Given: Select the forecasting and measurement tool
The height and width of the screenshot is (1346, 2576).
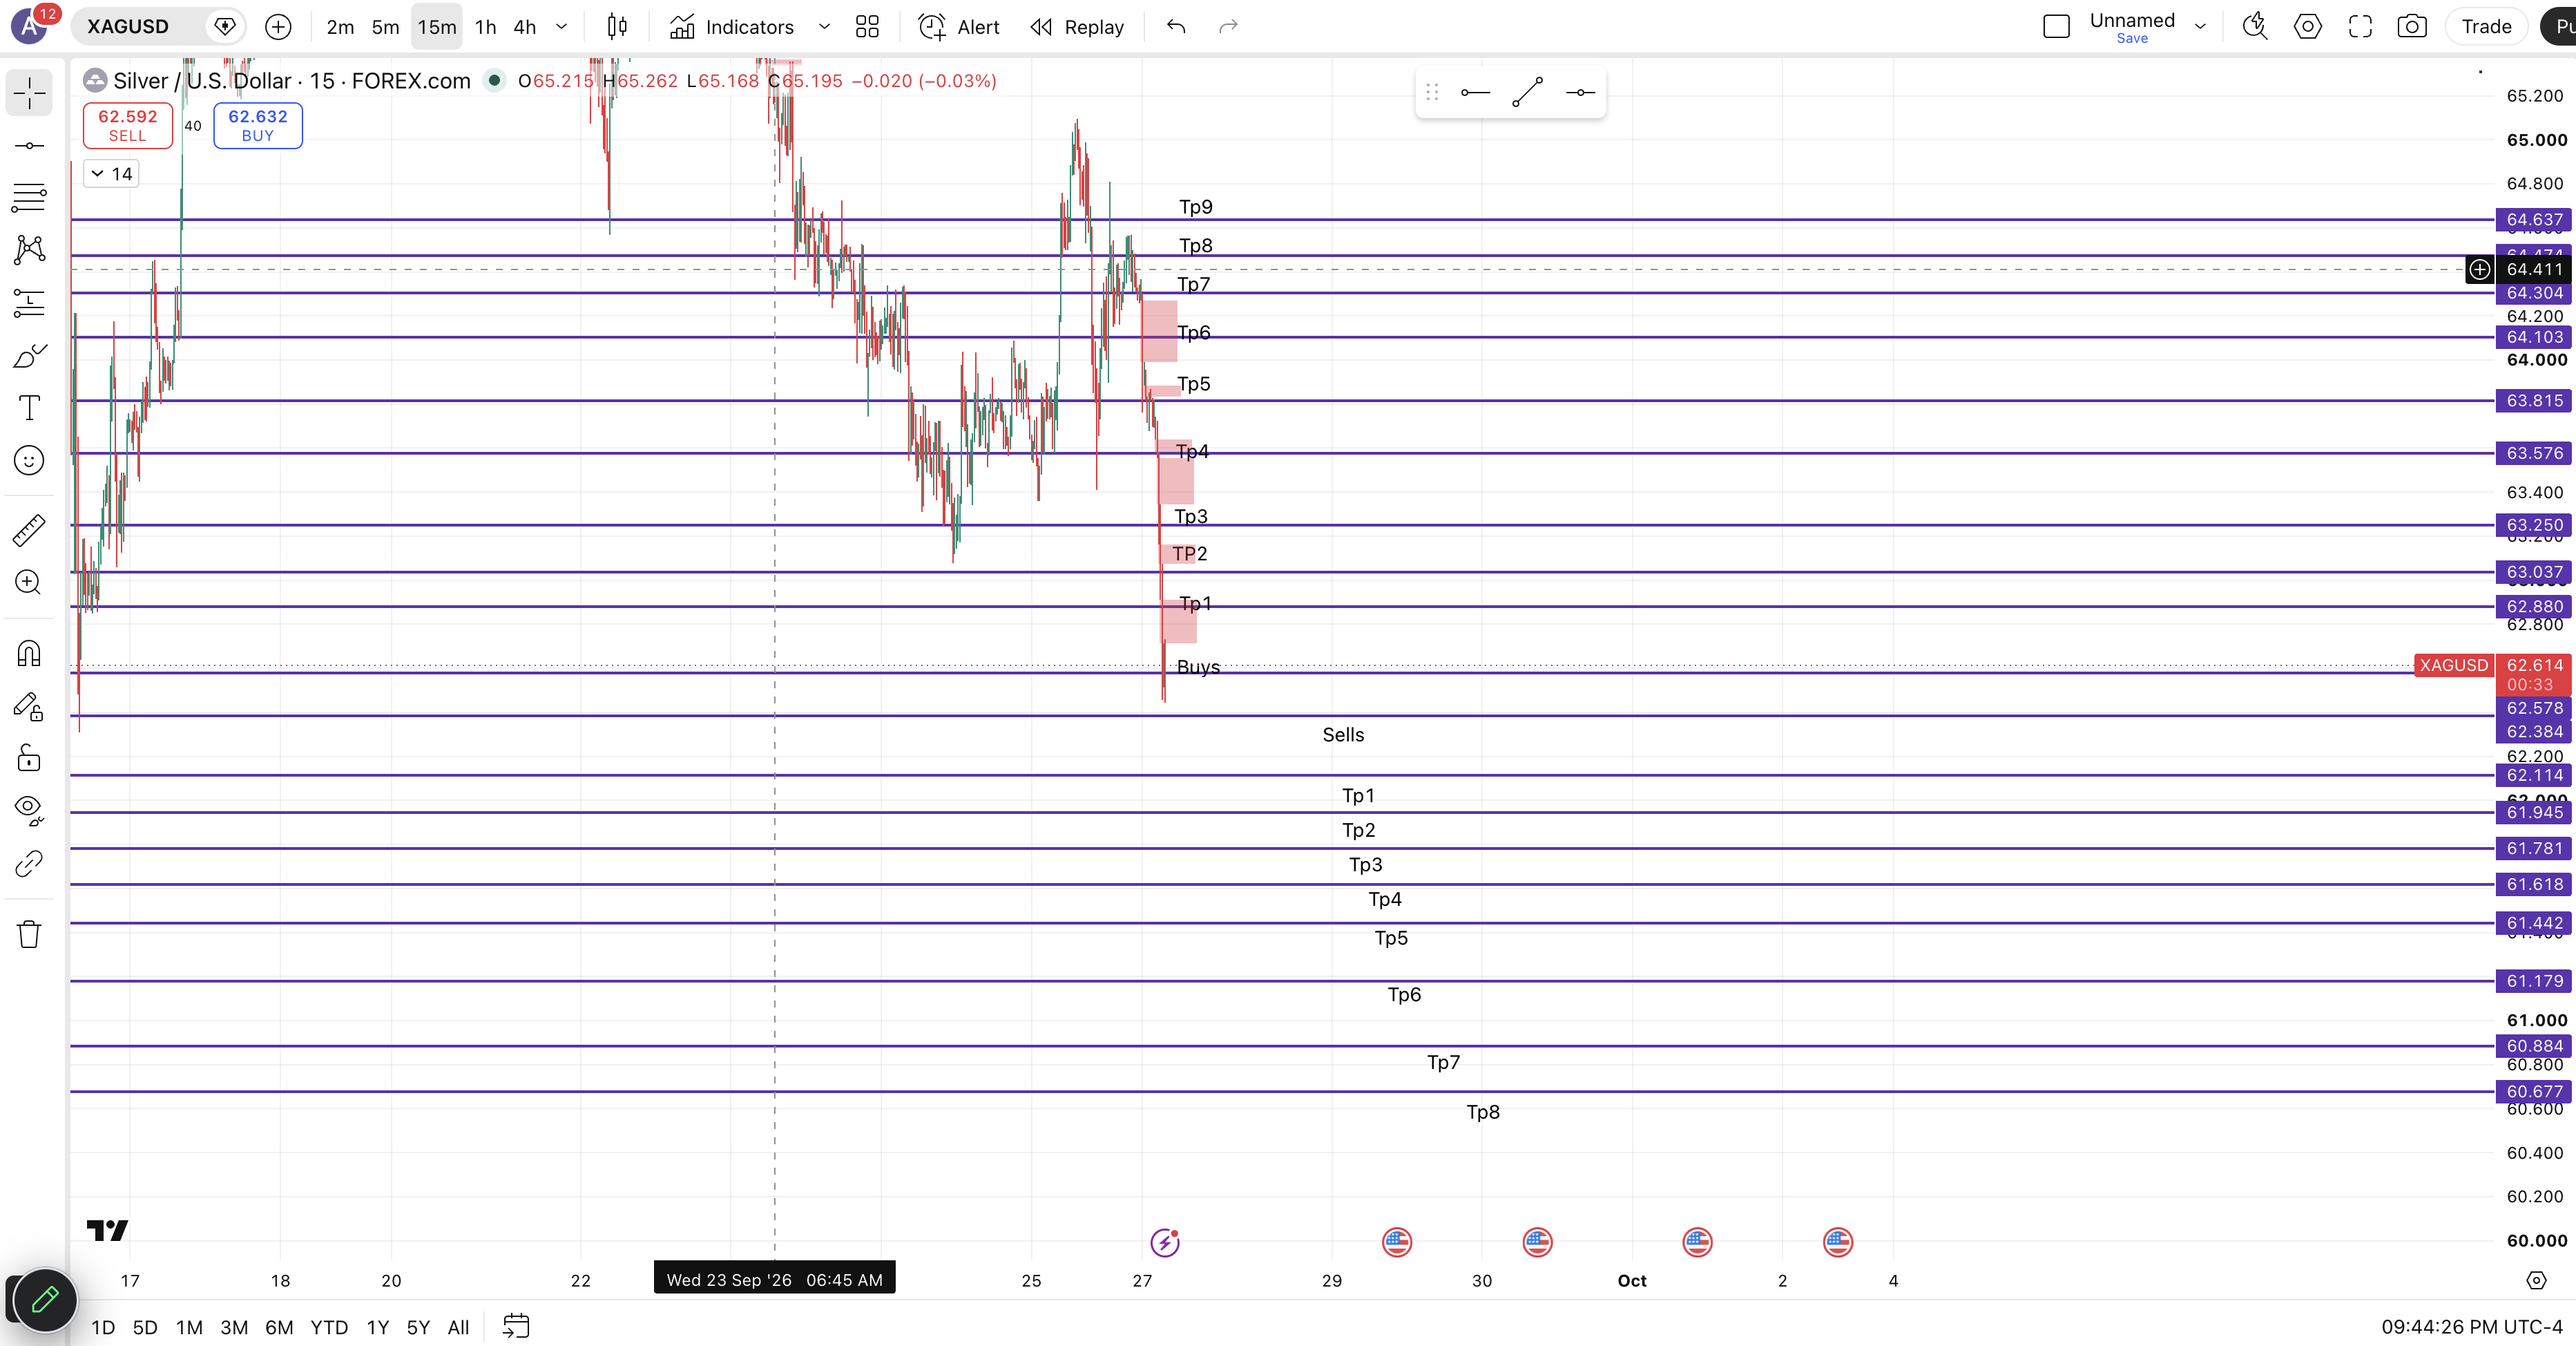Looking at the screenshot, I should click(29, 302).
